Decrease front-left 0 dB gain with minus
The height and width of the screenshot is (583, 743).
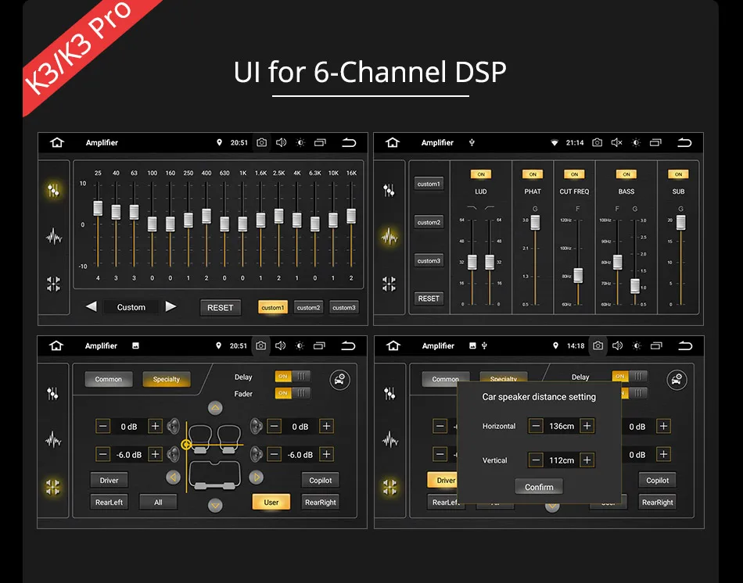coord(102,426)
